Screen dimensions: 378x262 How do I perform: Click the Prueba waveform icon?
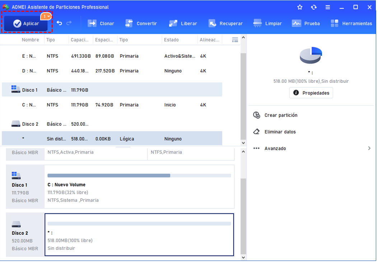(296, 23)
